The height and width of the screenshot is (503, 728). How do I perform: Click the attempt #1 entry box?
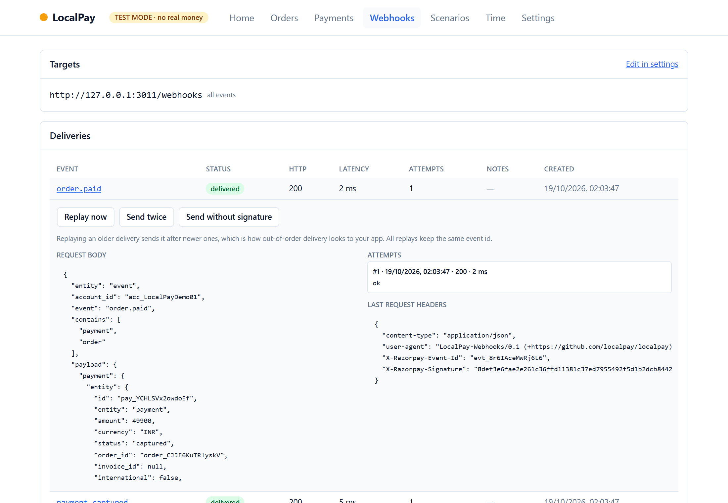click(x=519, y=277)
